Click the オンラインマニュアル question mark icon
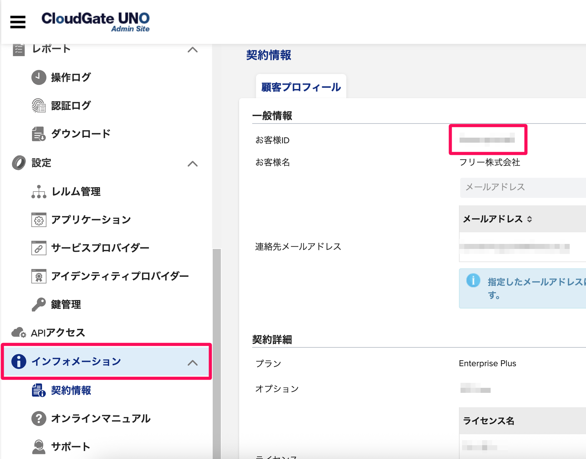 (x=39, y=419)
